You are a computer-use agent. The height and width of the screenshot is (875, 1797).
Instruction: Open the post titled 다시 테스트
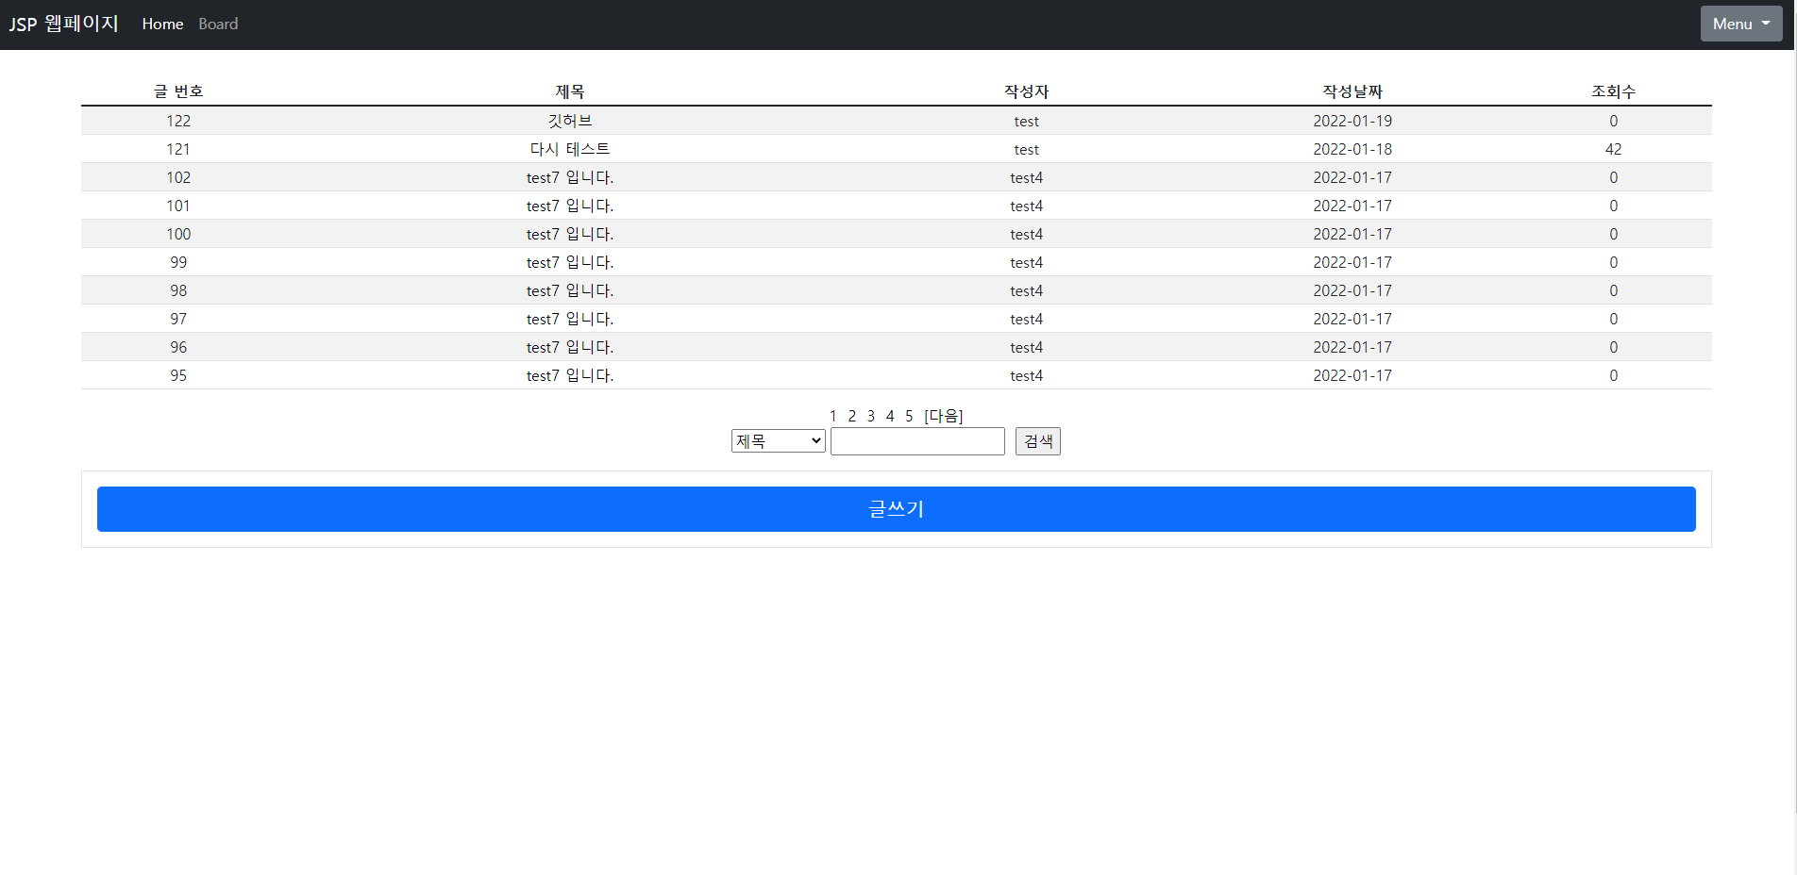[x=570, y=149]
